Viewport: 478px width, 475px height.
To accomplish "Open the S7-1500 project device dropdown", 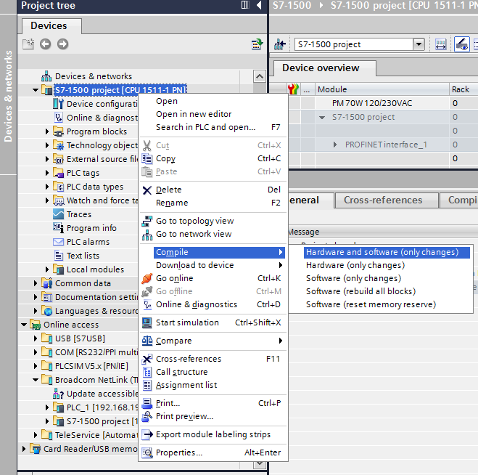I will [418, 44].
